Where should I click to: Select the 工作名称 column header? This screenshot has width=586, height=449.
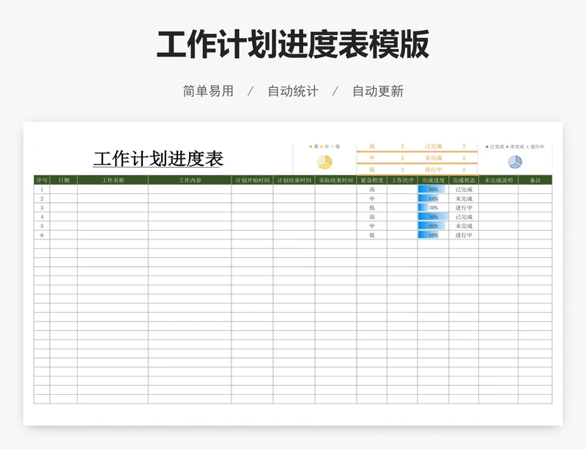tap(113, 180)
